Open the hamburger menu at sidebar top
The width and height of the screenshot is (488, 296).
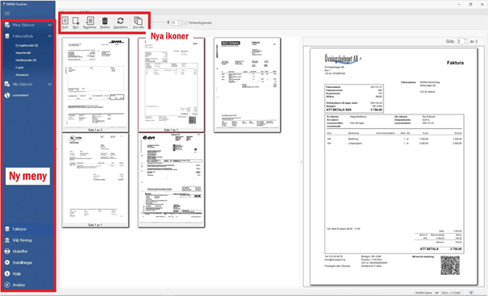[7, 14]
